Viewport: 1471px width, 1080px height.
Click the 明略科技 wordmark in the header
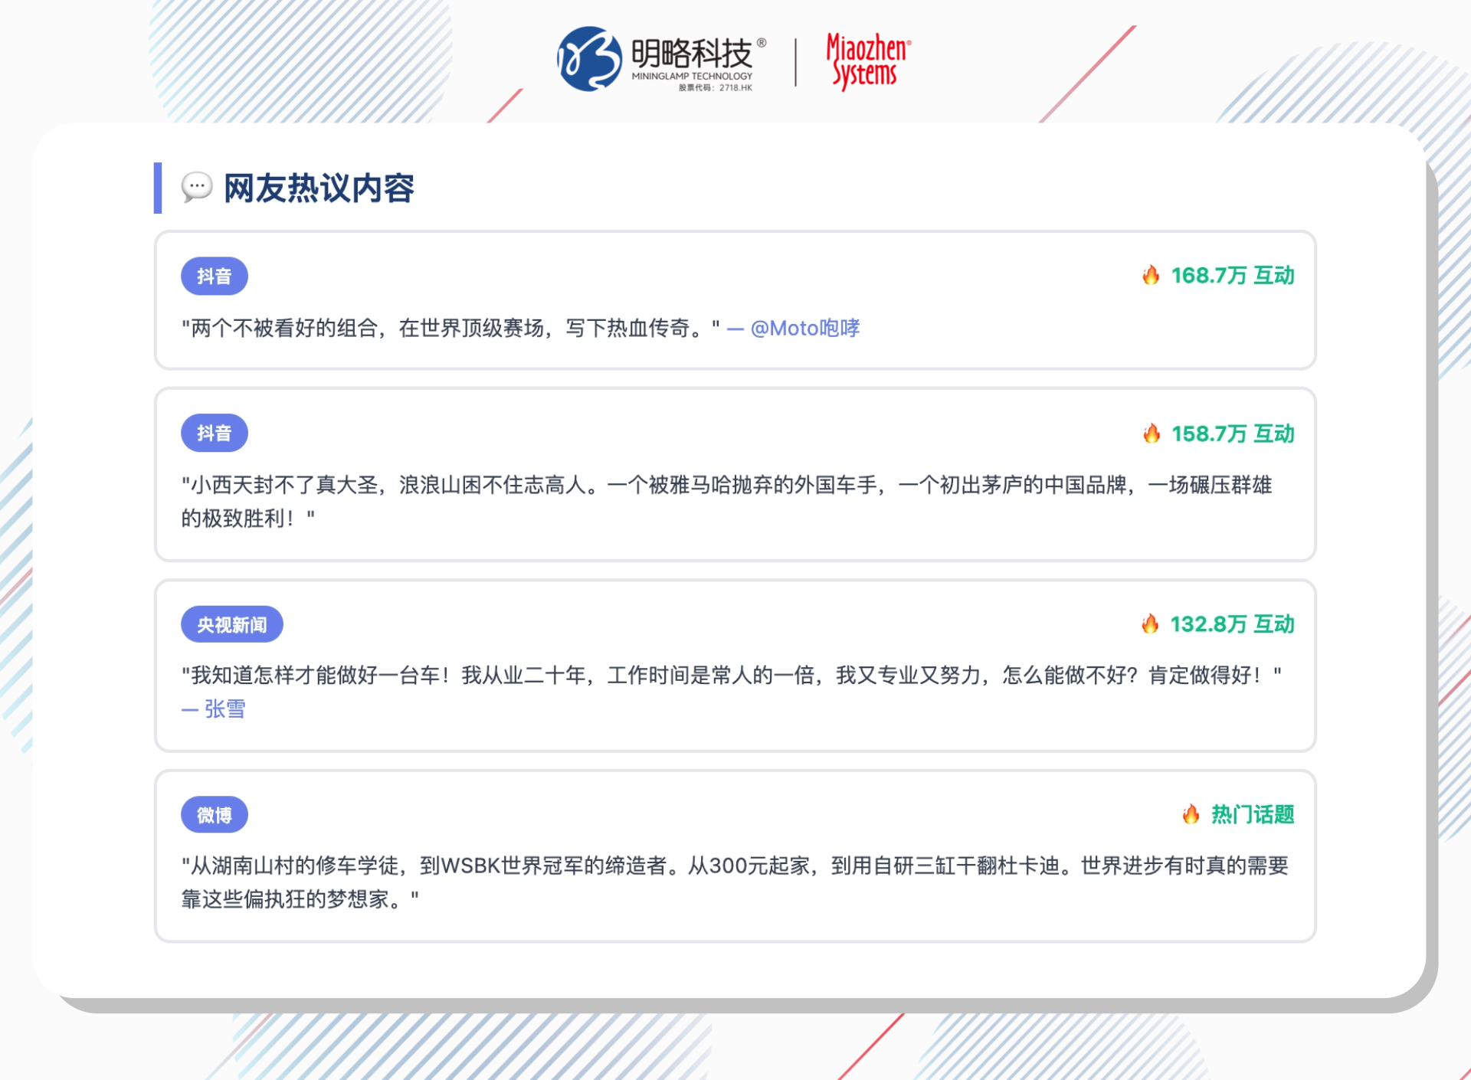[690, 52]
